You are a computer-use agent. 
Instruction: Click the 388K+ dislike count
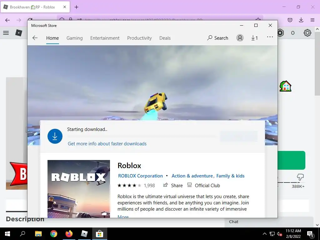point(298,186)
